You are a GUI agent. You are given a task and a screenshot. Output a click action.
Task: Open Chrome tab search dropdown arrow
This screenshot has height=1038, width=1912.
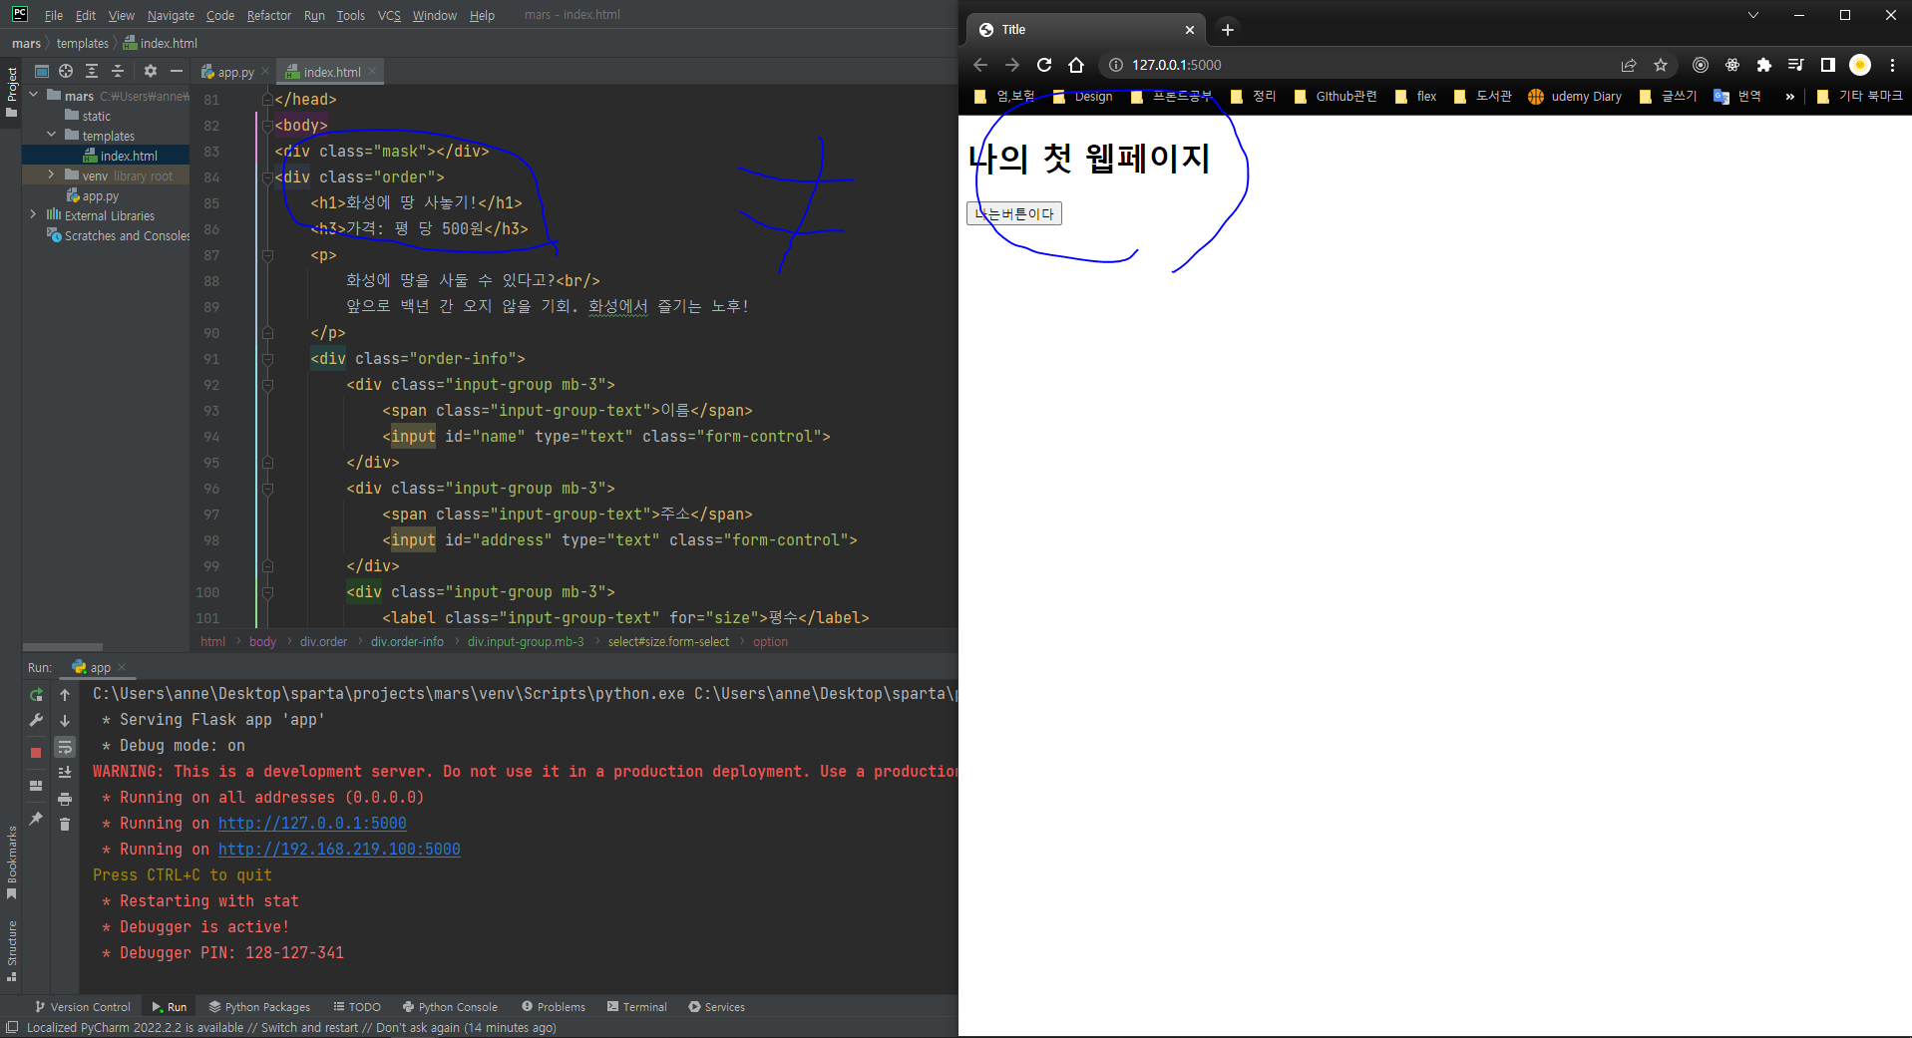[x=1752, y=15]
